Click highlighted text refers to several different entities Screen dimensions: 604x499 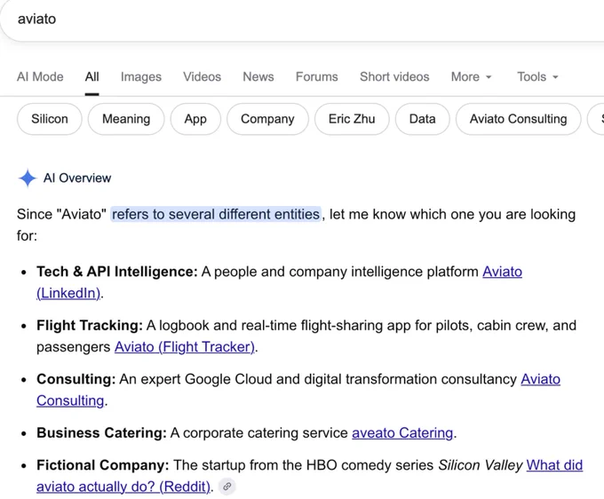pyautogui.click(x=216, y=214)
